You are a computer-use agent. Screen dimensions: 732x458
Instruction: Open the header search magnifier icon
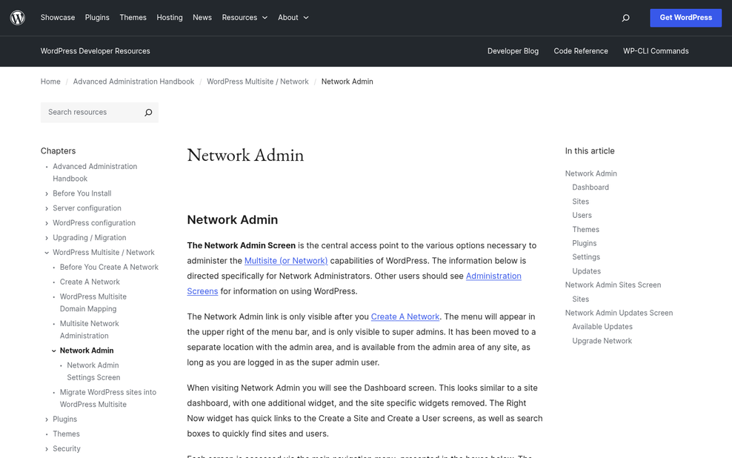pyautogui.click(x=625, y=18)
